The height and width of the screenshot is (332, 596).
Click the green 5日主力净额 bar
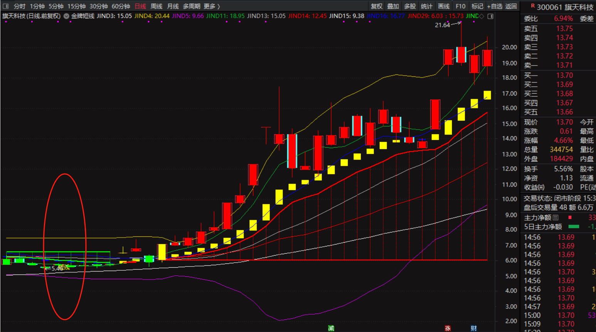[574, 227]
